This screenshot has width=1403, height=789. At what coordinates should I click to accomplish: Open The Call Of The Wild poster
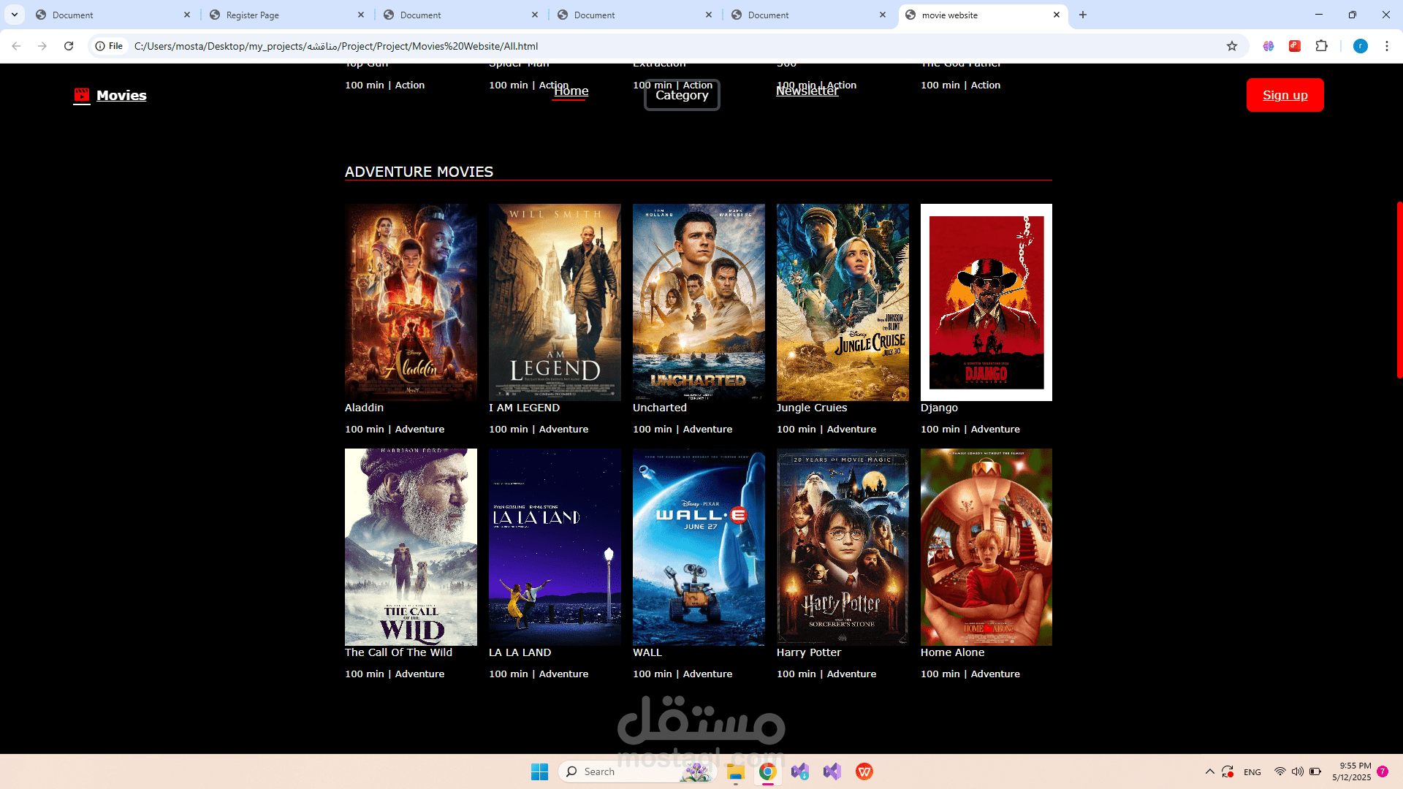coord(411,547)
